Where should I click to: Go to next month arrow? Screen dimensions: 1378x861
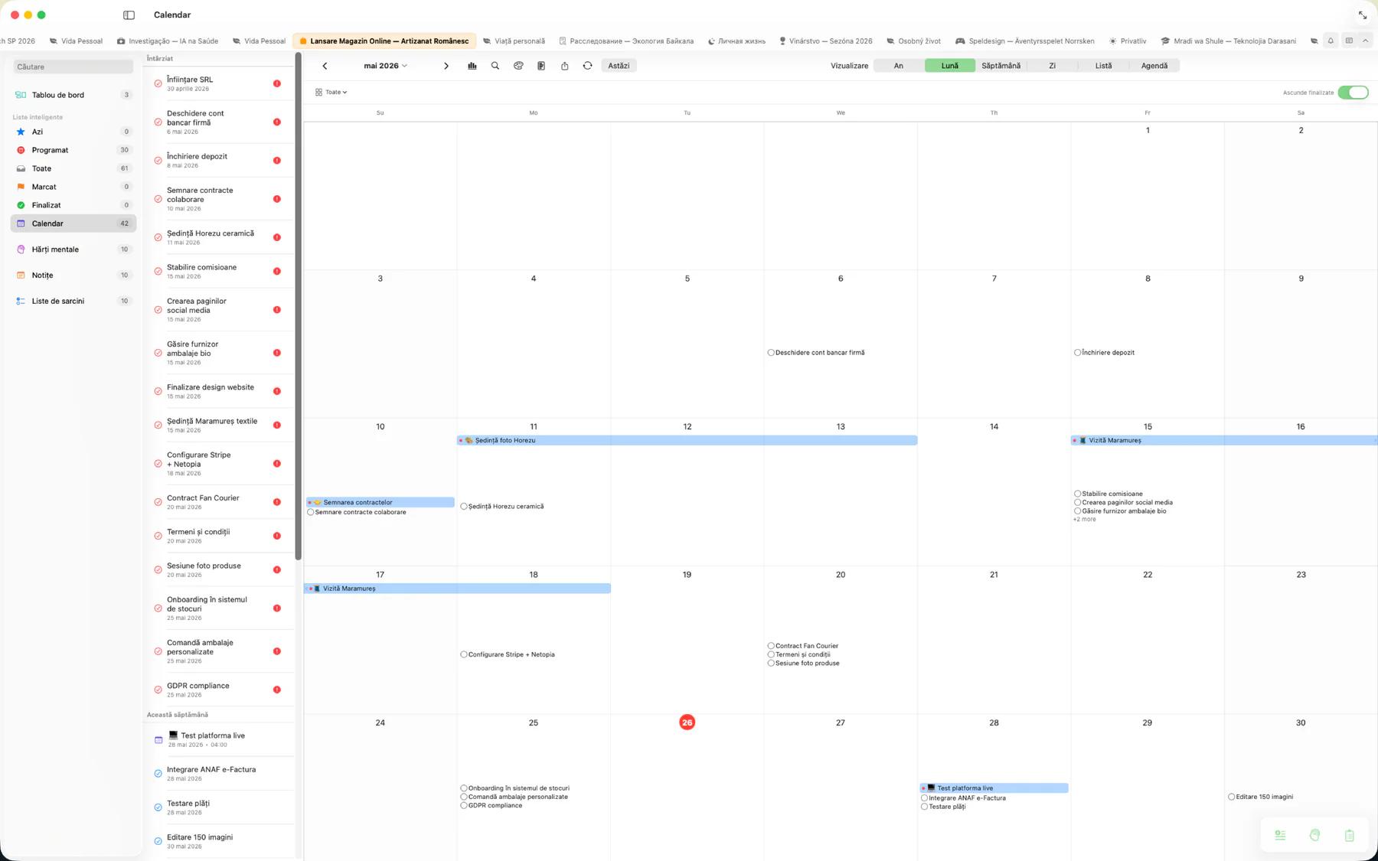[446, 66]
